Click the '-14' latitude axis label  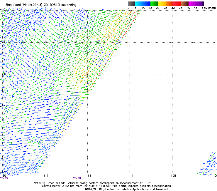click(x=3, y=74)
